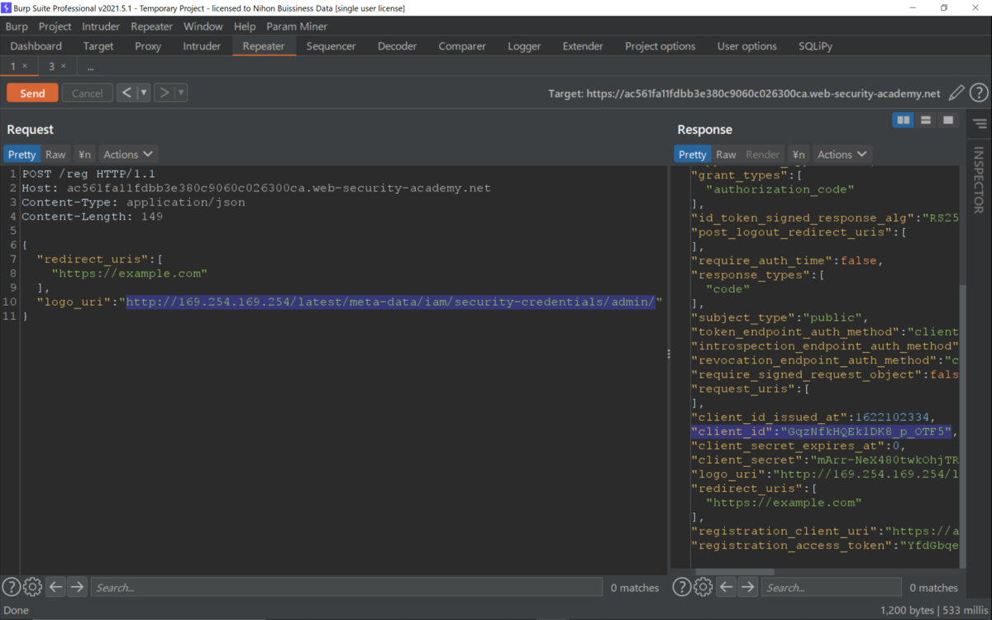Go back to previous request in history
The image size is (992, 620).
pyautogui.click(x=126, y=93)
